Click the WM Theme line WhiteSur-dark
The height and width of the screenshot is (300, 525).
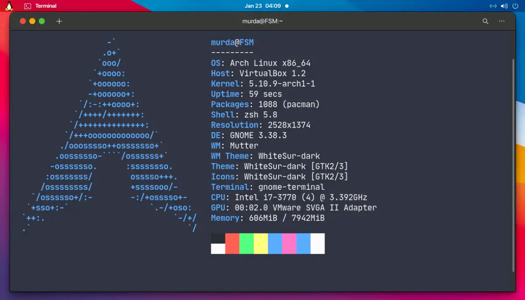266,156
